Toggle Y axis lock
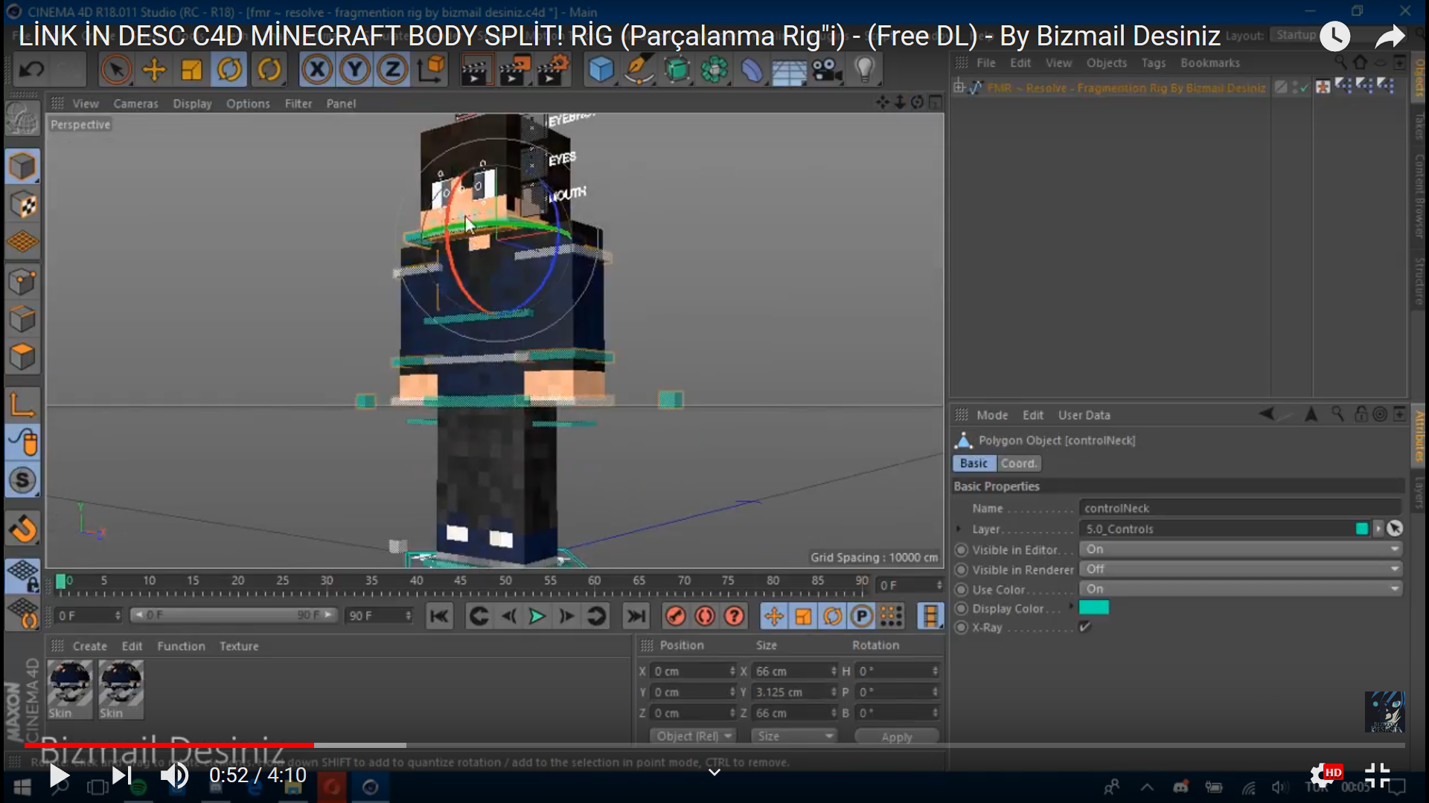1429x803 pixels. click(355, 70)
